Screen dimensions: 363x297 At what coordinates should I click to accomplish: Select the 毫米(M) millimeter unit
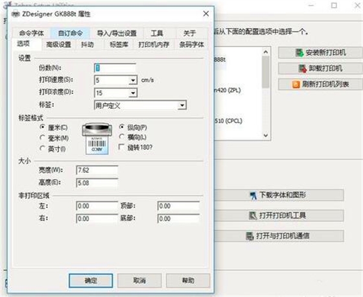[x=42, y=137]
